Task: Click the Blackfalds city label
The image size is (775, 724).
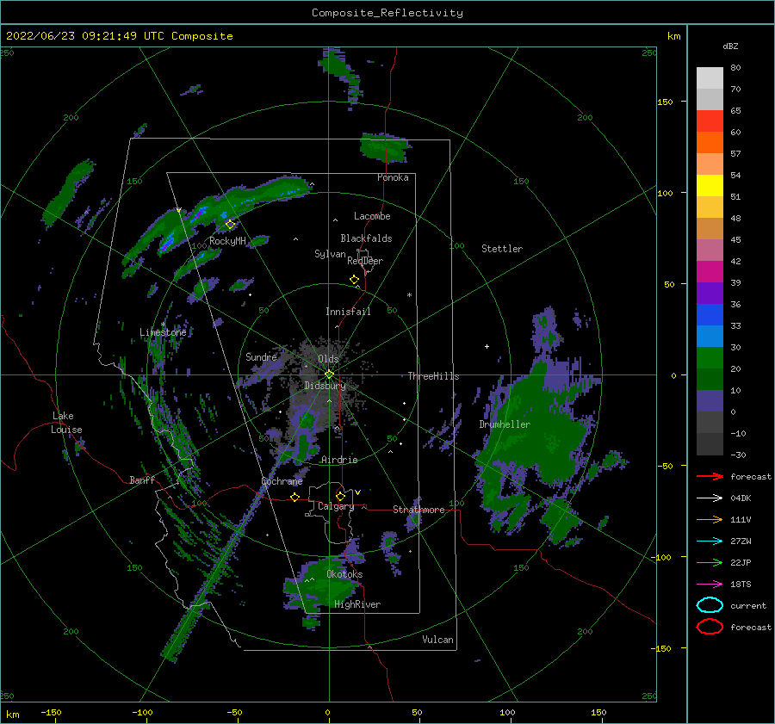Action: 366,238
